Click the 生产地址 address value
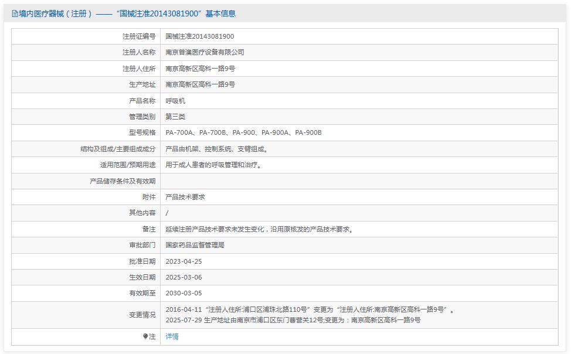Screen dimensions: 571x354 tap(200, 84)
